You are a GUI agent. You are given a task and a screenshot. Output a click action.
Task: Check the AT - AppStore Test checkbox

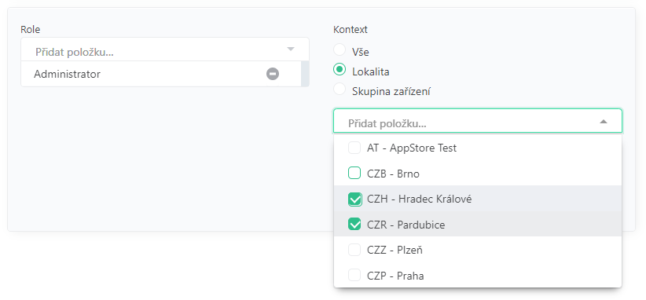(354, 148)
